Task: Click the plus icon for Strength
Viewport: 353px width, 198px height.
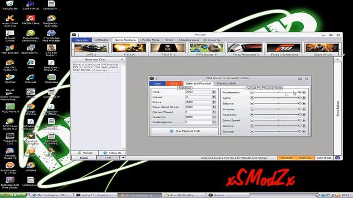Action: pyautogui.click(x=304, y=131)
